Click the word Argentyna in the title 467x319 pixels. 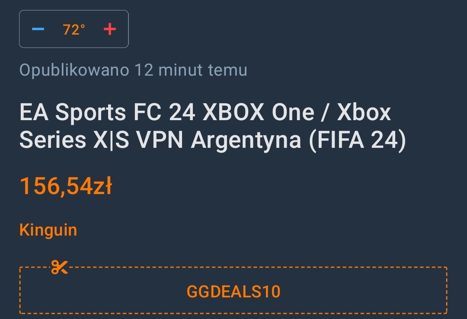click(x=246, y=140)
